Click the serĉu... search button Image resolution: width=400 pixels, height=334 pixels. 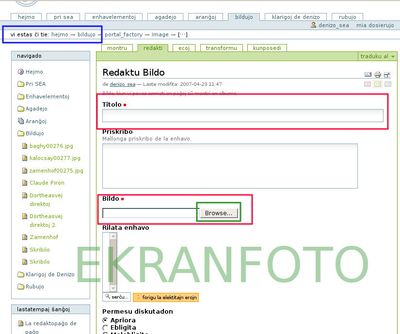116,297
